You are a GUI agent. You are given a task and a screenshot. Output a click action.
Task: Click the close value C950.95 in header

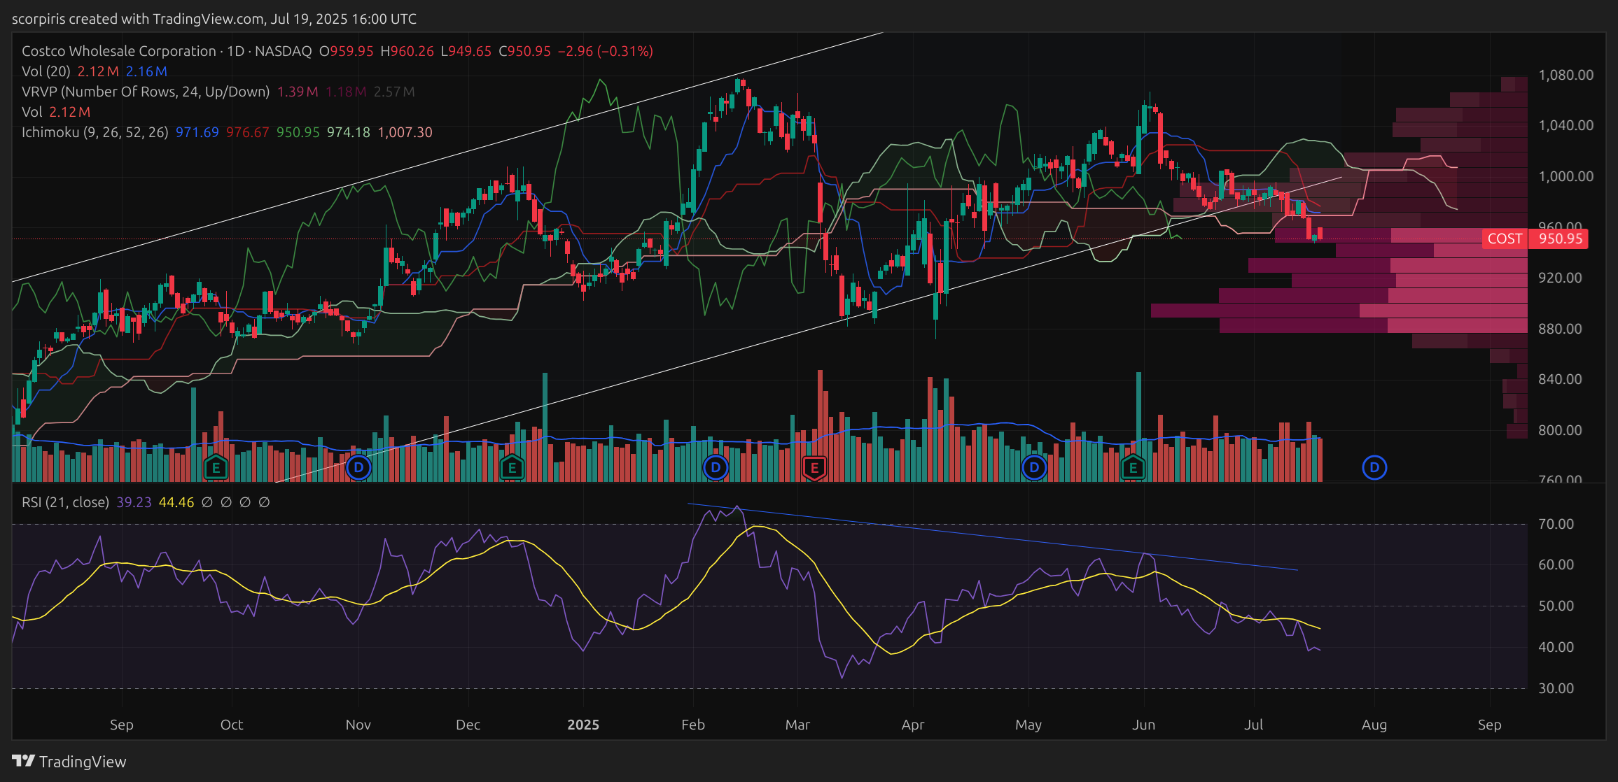[x=525, y=51]
